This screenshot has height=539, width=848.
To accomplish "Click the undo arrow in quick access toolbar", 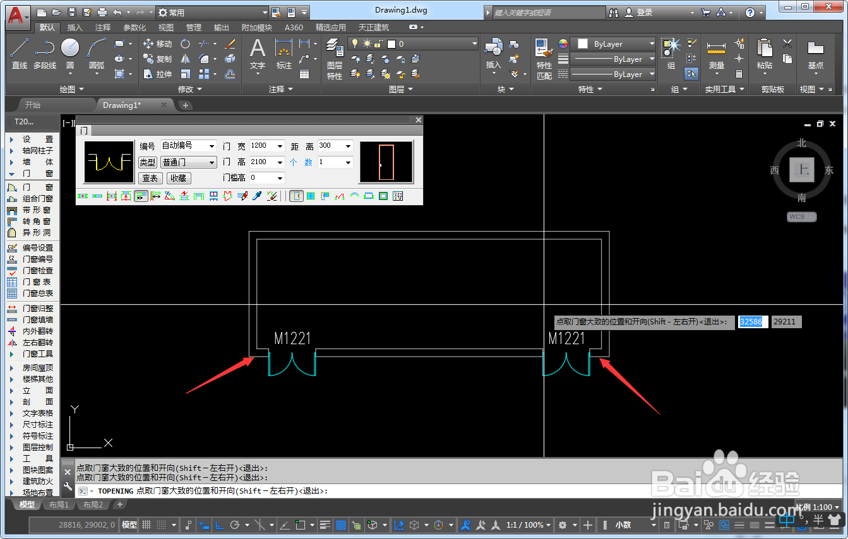I will coord(117,12).
